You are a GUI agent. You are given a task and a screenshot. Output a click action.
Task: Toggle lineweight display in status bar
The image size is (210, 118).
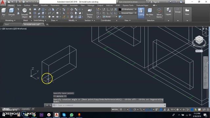click(x=157, y=109)
